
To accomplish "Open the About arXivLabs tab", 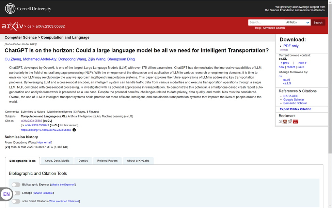I will click(138, 161).
